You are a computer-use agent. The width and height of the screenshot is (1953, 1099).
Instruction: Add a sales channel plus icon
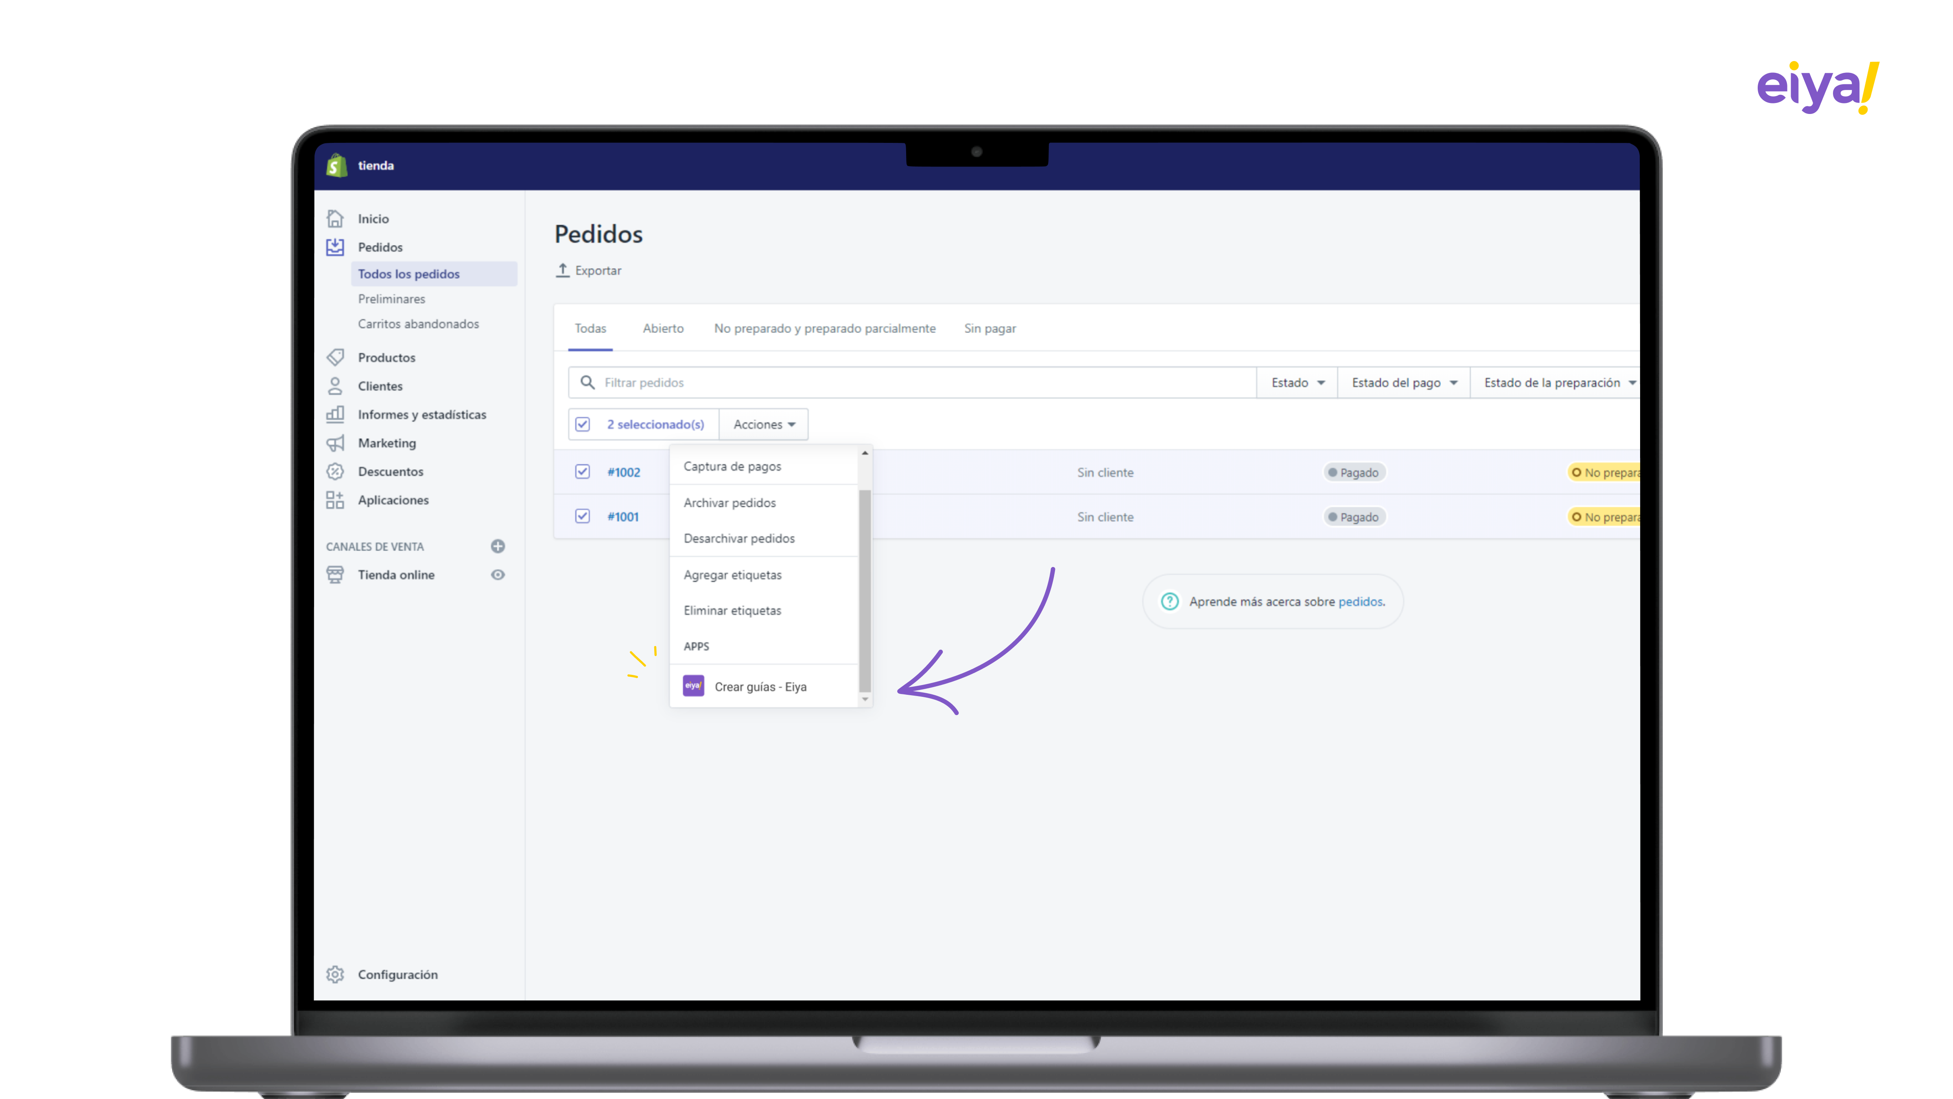tap(498, 546)
